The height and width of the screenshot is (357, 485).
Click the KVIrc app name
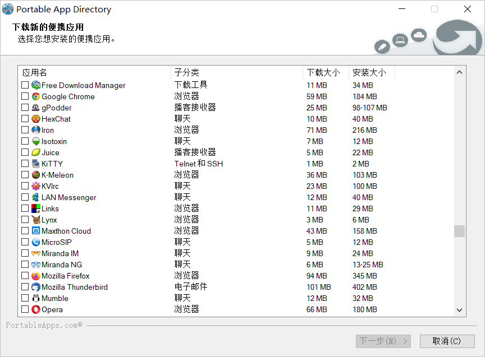click(50, 186)
